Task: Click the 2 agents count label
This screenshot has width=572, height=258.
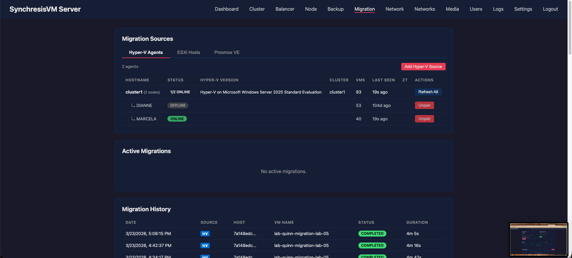Action: [130, 66]
